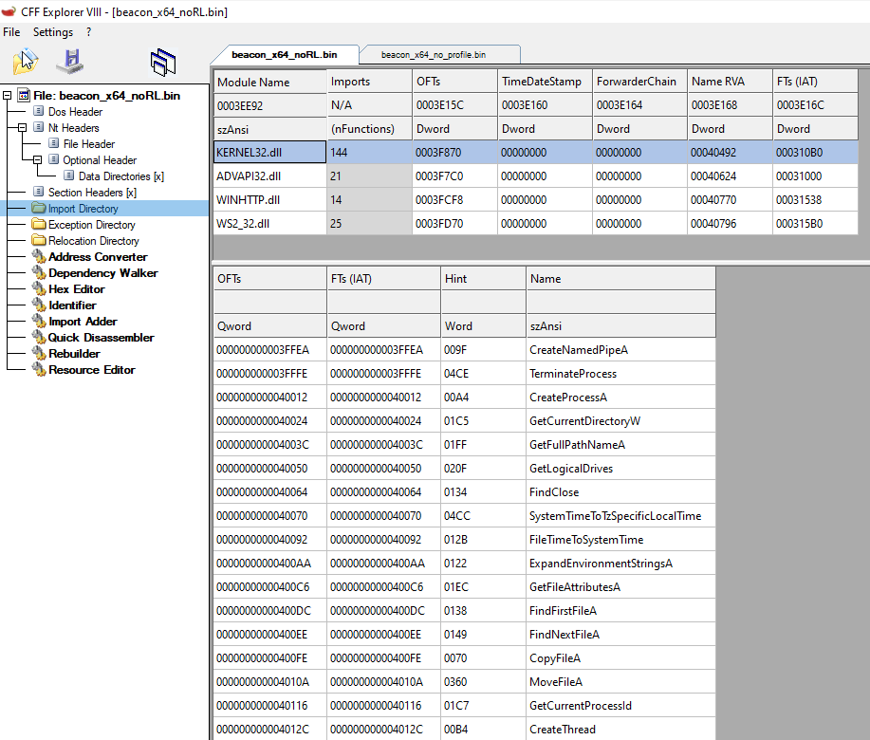Open the Address Converter tool
Viewport: 870px width, 740px height.
pos(98,256)
